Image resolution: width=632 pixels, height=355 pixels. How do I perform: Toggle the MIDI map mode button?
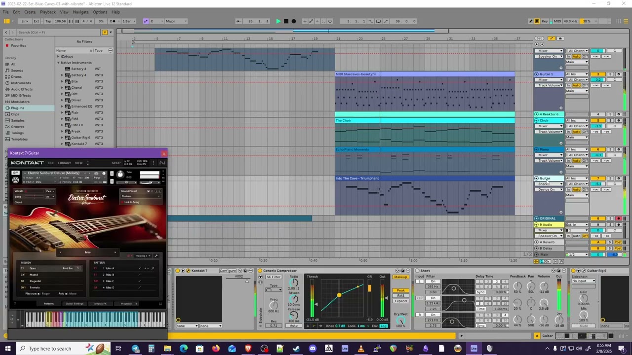557,21
